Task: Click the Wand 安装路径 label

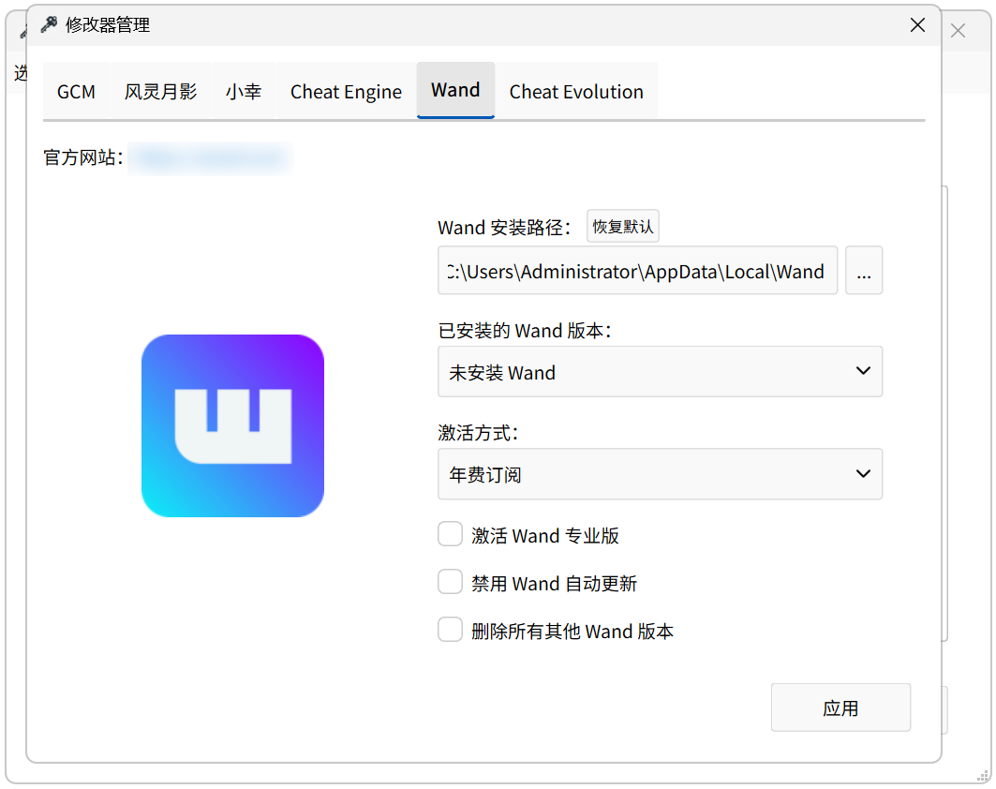Action: pos(504,228)
